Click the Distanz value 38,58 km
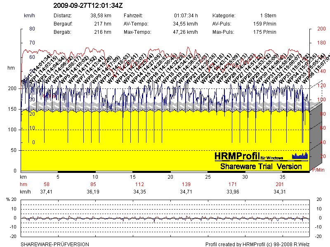Screen dimensions: 330x247 [x=100, y=15]
